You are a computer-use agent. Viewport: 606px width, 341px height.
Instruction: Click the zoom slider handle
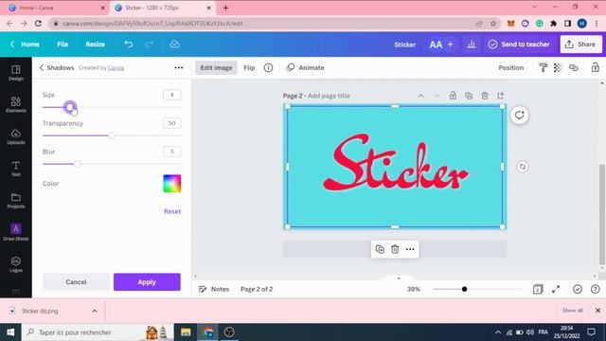[465, 289]
